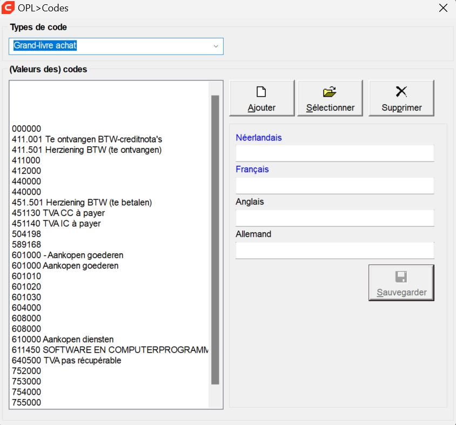456x425 pixels.
Task: Click the OPL application logo icon
Action: 8,8
